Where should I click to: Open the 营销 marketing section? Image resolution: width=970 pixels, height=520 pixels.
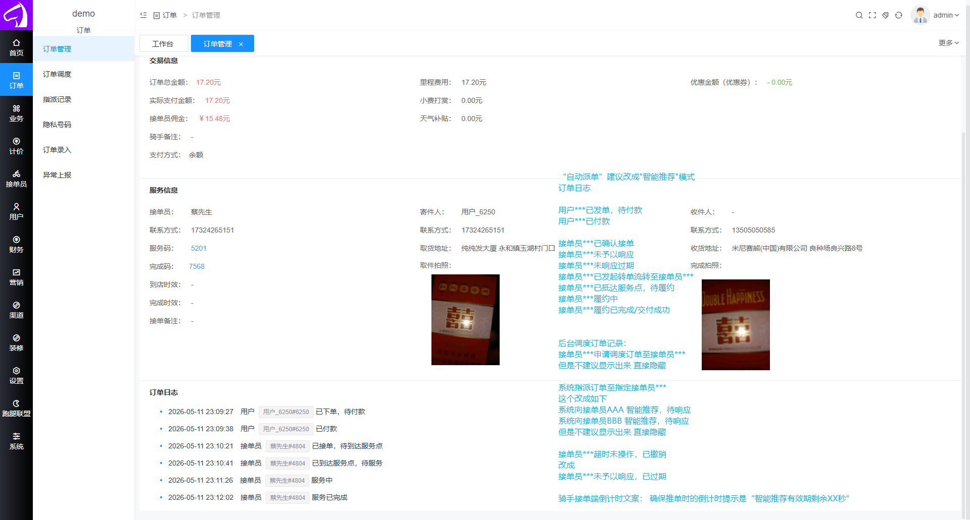[16, 277]
